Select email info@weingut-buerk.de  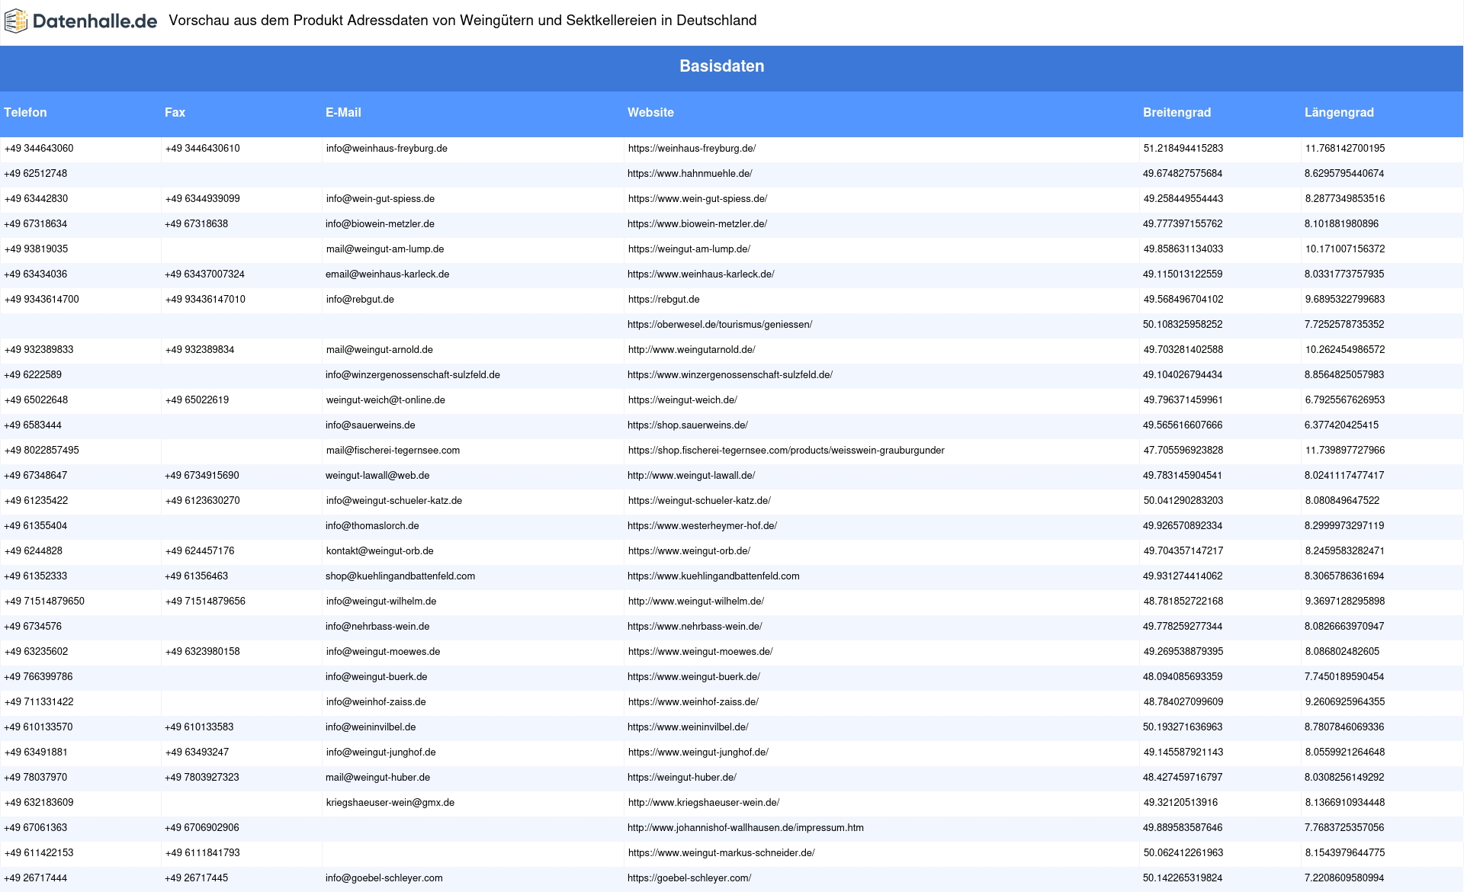(x=376, y=677)
